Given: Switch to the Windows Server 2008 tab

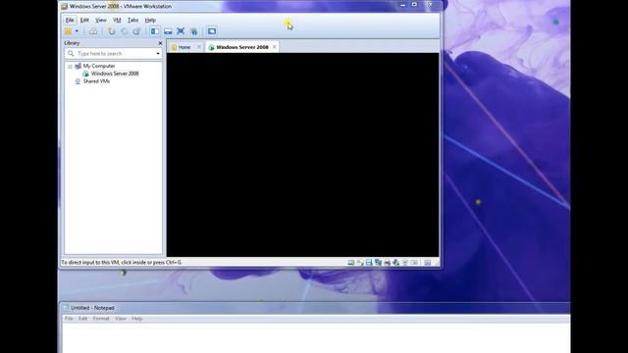Looking at the screenshot, I should pos(242,47).
